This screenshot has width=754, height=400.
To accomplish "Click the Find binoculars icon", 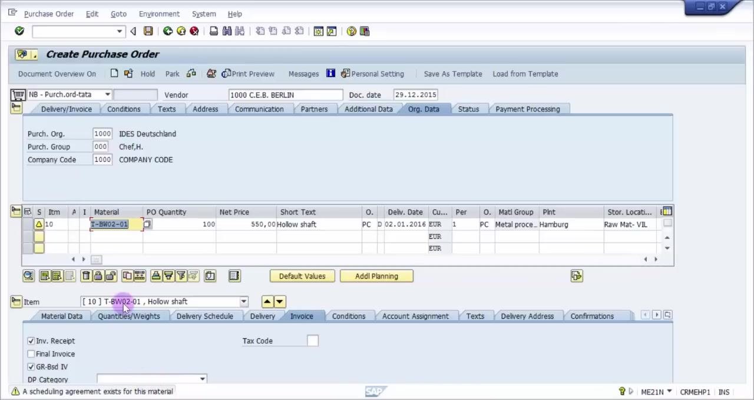I will coord(227,31).
